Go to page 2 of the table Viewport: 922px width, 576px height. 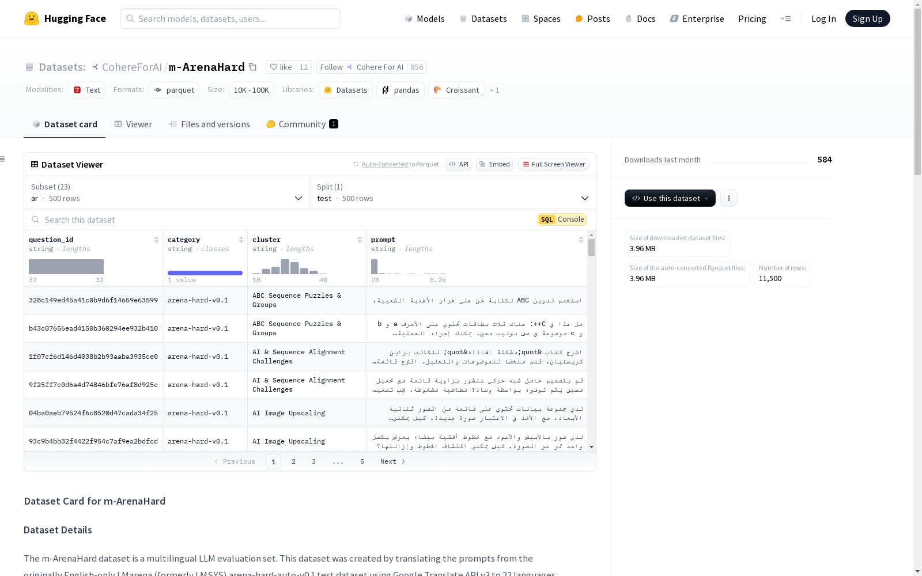pos(293,461)
